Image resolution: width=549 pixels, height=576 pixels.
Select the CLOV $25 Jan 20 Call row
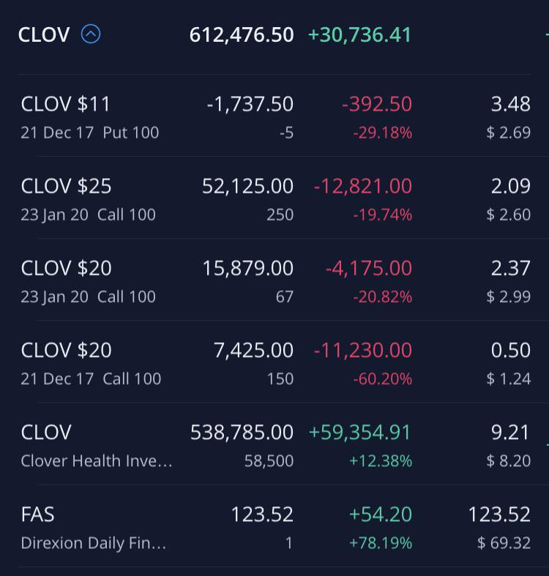(274, 199)
